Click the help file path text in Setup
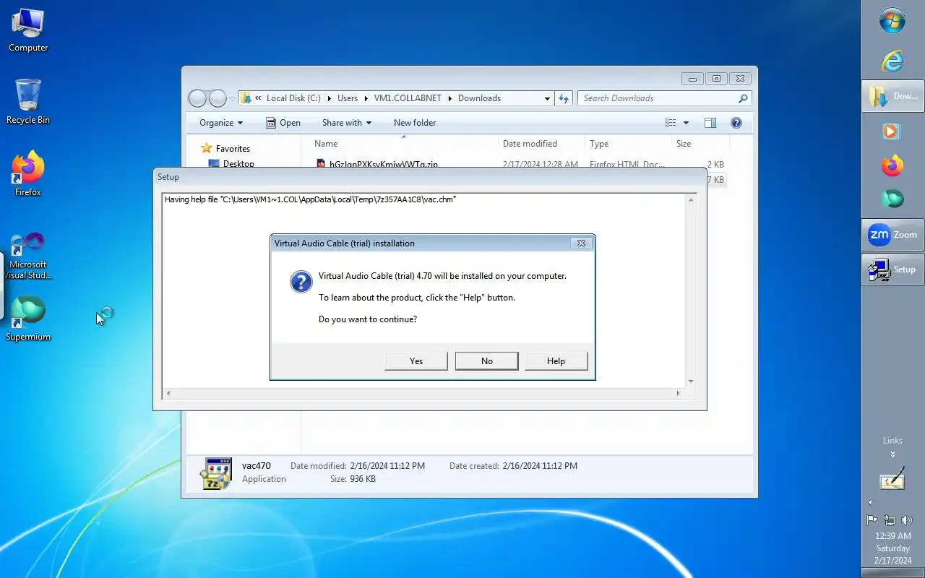Screen dimensions: 925x578 pyautogui.click(x=310, y=199)
